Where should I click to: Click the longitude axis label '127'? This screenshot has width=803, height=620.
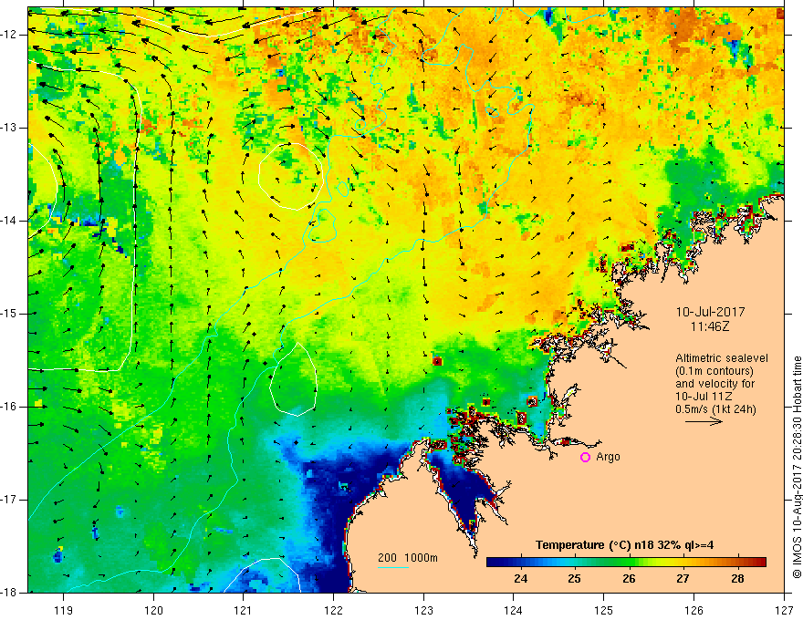coord(784,610)
